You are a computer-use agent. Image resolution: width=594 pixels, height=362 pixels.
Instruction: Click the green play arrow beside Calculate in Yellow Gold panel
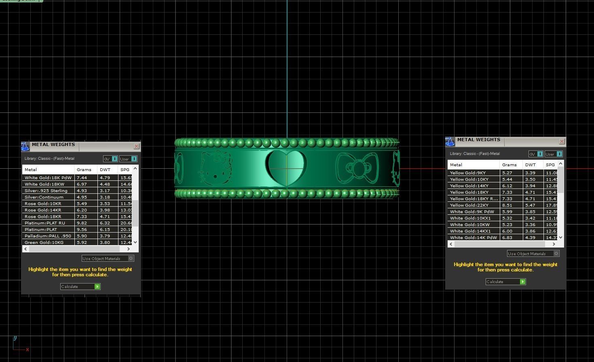tap(522, 282)
